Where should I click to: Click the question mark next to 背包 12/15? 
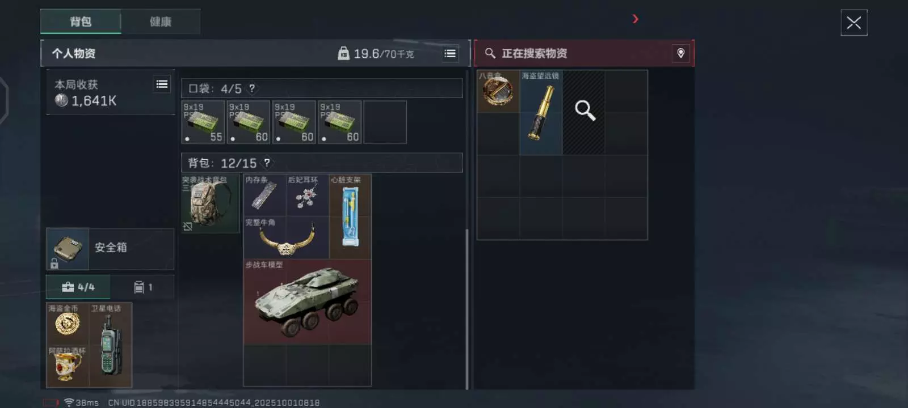pyautogui.click(x=267, y=163)
